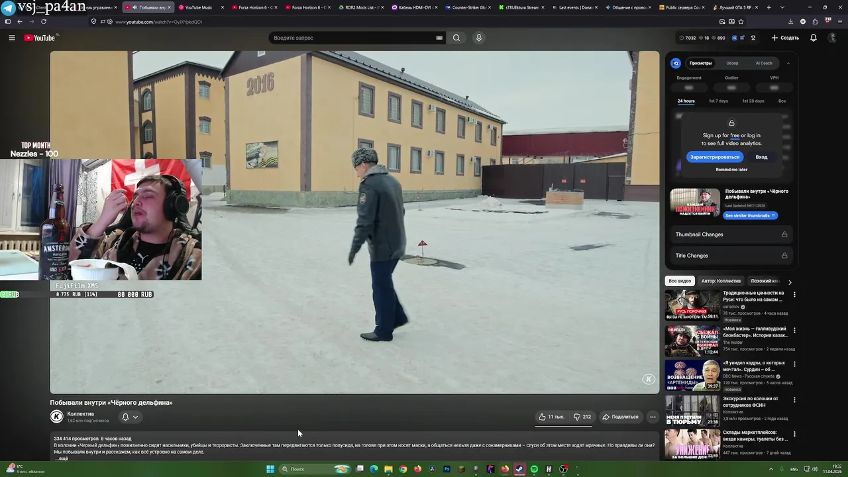Click the Создать create button
This screenshot has width=848, height=477.
point(785,38)
